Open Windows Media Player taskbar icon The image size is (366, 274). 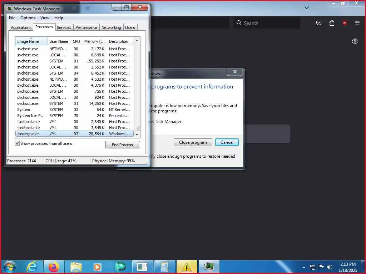tap(97, 267)
